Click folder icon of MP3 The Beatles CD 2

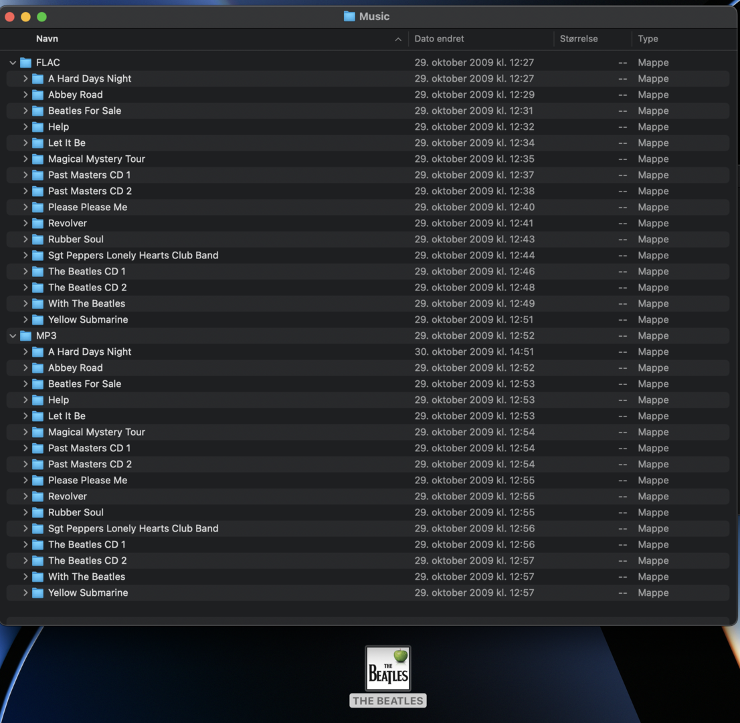click(x=37, y=560)
